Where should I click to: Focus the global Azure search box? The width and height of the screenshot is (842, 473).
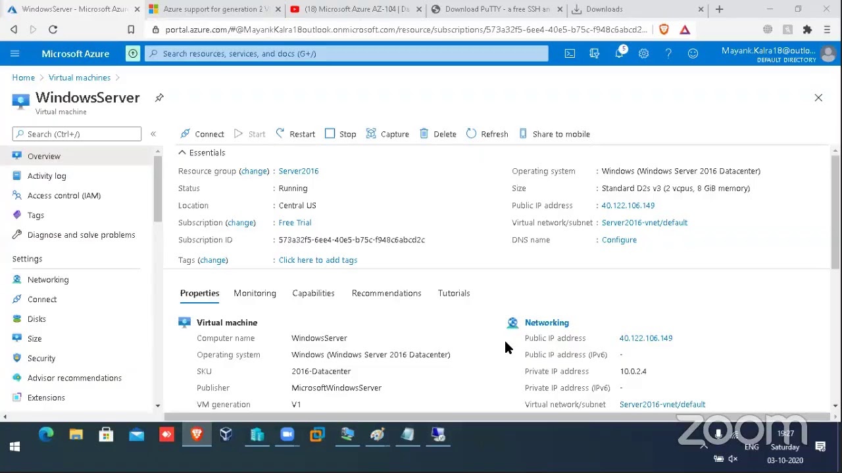[x=347, y=53]
